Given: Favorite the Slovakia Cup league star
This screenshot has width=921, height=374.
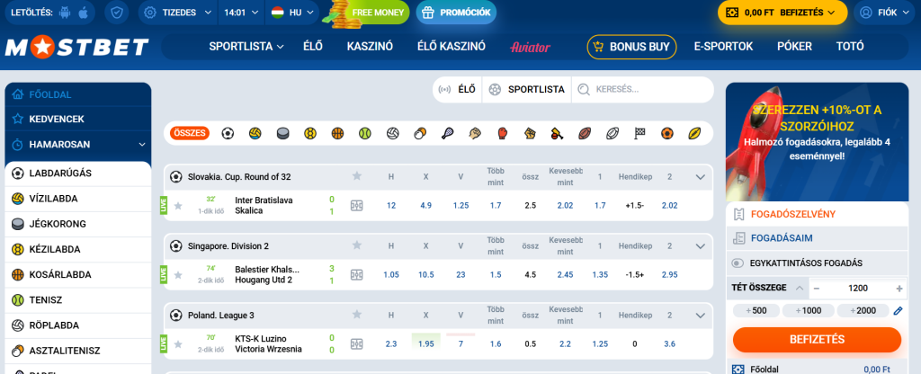Looking at the screenshot, I should pyautogui.click(x=357, y=176).
